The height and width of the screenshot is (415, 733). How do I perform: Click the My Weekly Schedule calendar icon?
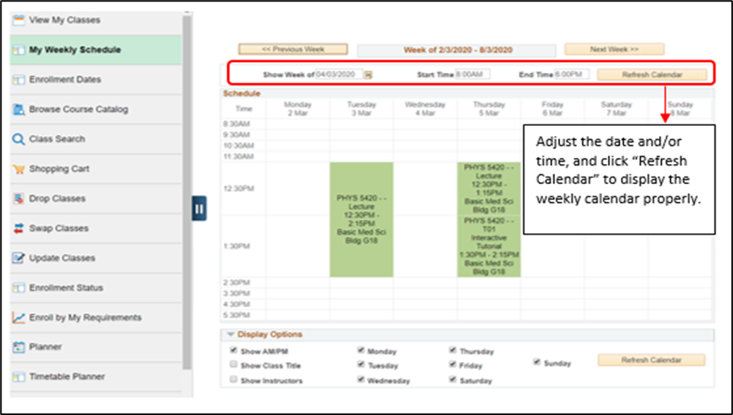pyautogui.click(x=18, y=50)
